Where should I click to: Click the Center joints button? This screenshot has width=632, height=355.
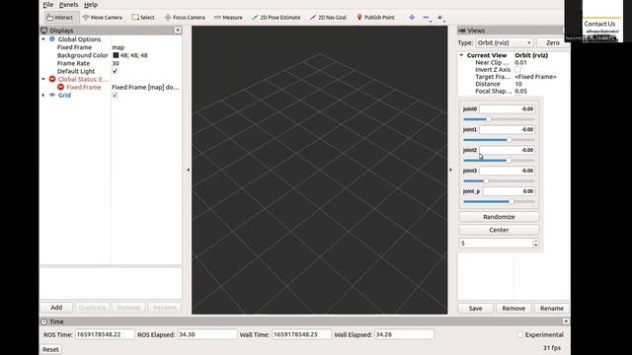[x=499, y=230]
